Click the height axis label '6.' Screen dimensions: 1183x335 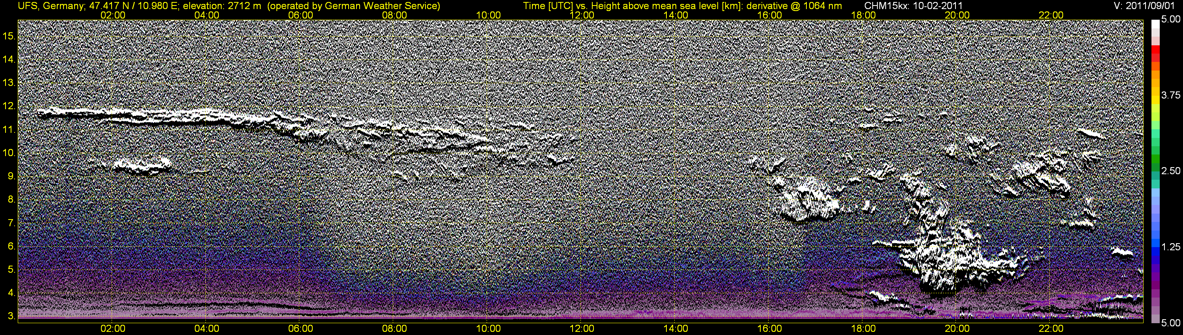11,246
